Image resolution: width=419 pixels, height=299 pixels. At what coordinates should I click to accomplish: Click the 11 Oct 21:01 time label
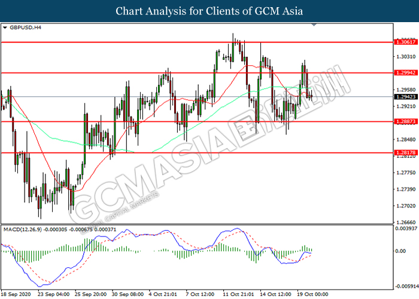[238, 294]
